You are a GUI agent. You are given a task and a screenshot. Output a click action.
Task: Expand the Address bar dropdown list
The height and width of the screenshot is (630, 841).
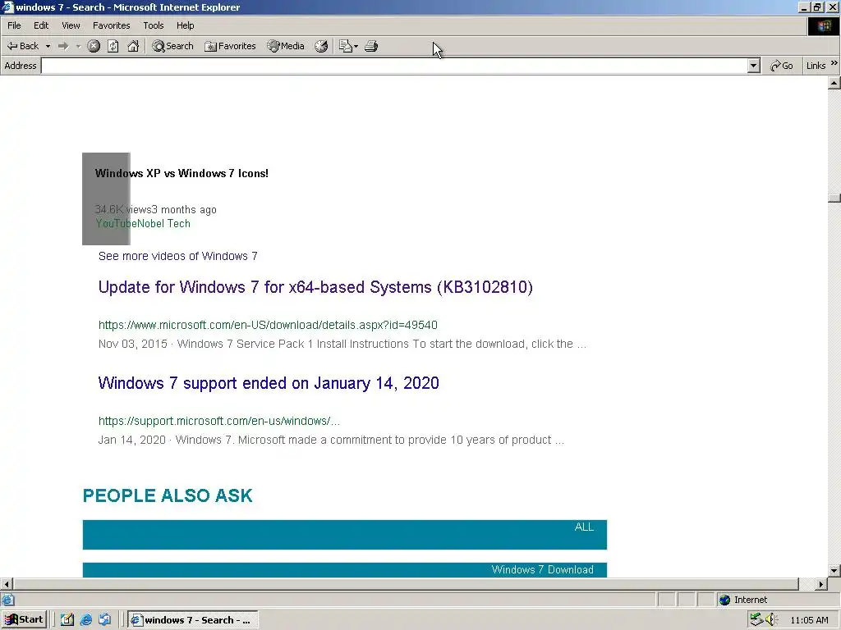pos(754,66)
